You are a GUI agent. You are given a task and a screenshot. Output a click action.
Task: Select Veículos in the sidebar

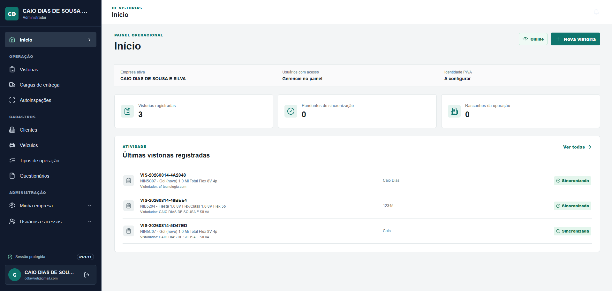[50, 145]
